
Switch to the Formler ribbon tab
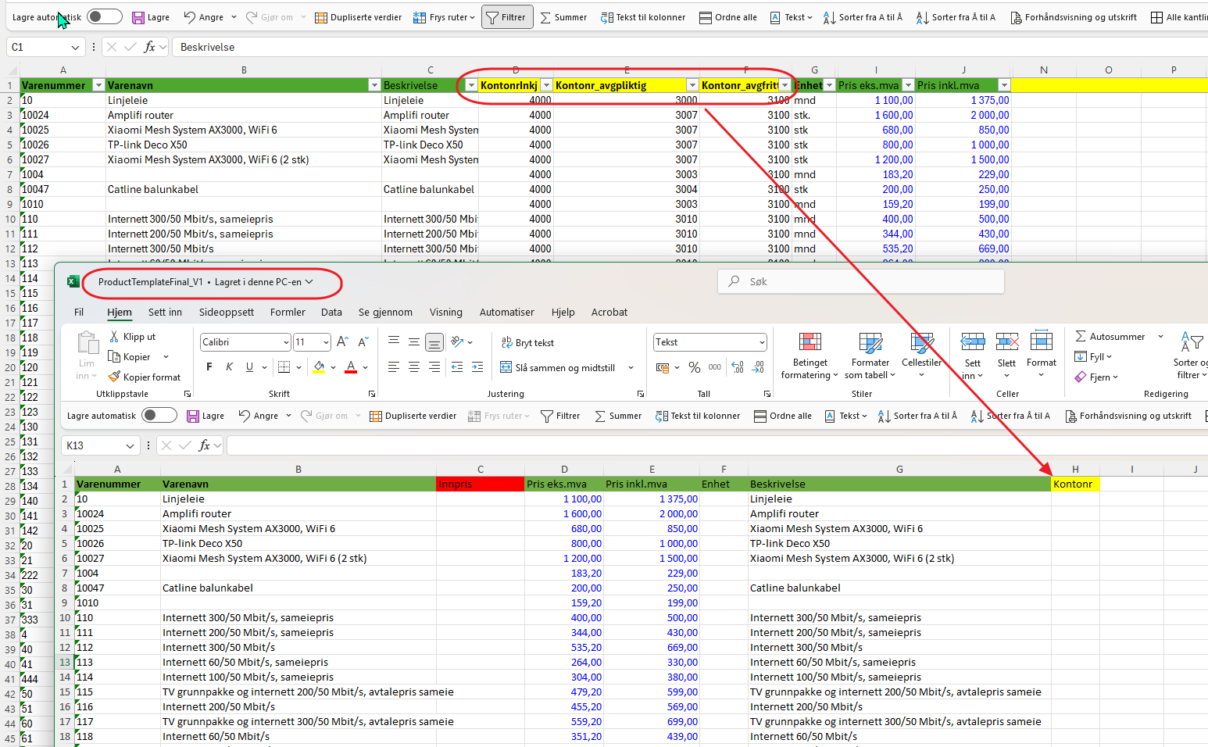pyautogui.click(x=288, y=312)
